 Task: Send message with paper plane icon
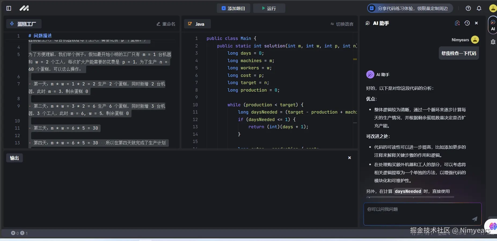tap(474, 219)
